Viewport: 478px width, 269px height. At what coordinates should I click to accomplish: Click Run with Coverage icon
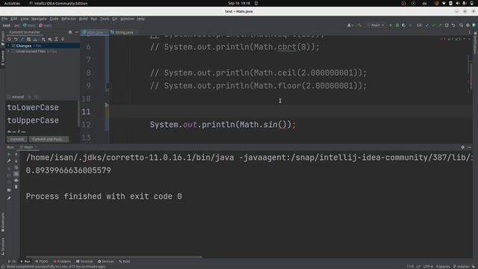(x=403, y=25)
